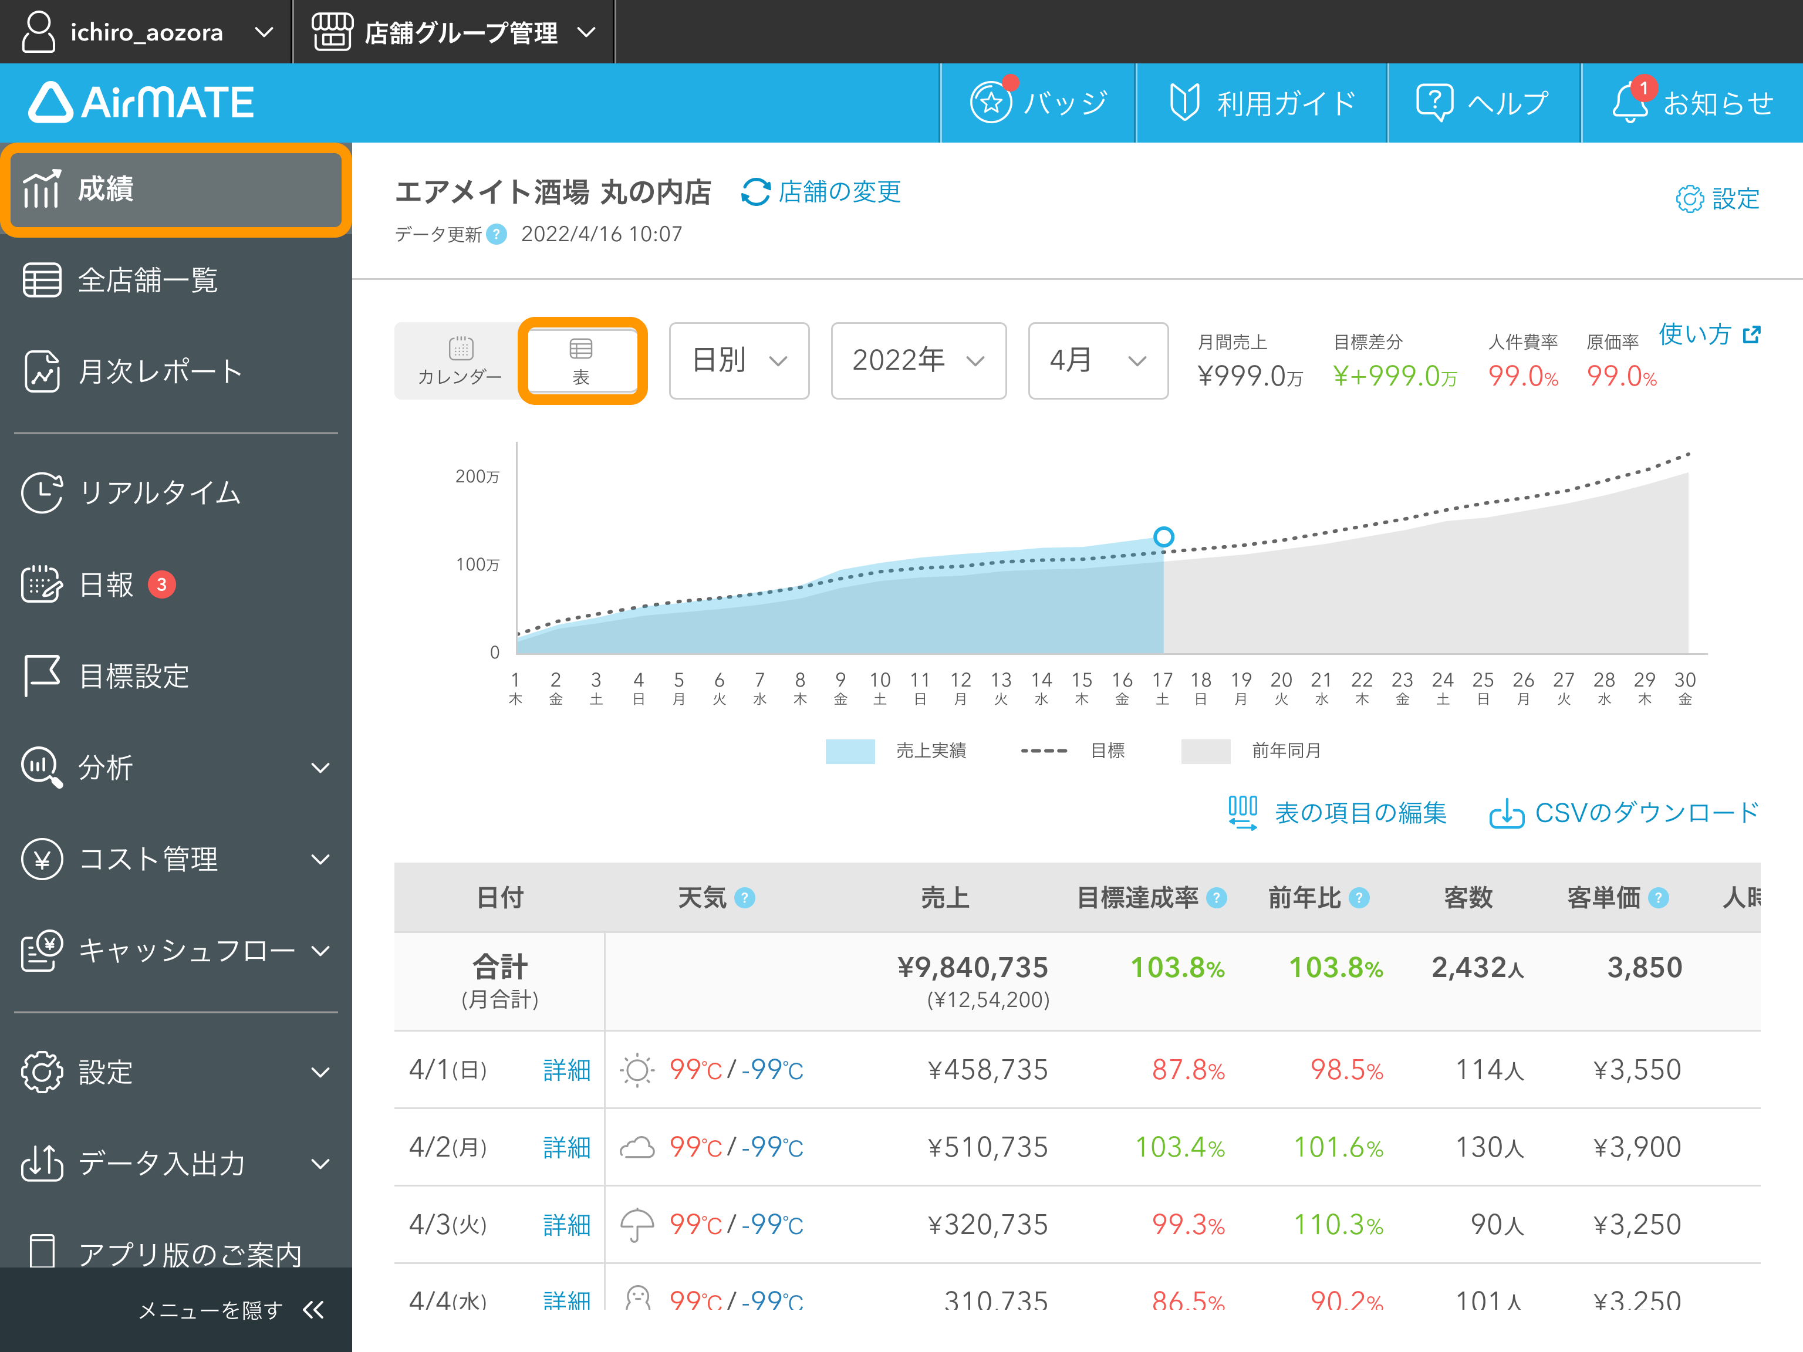Open 日報 daily report
The height and width of the screenshot is (1352, 1803).
176,584
